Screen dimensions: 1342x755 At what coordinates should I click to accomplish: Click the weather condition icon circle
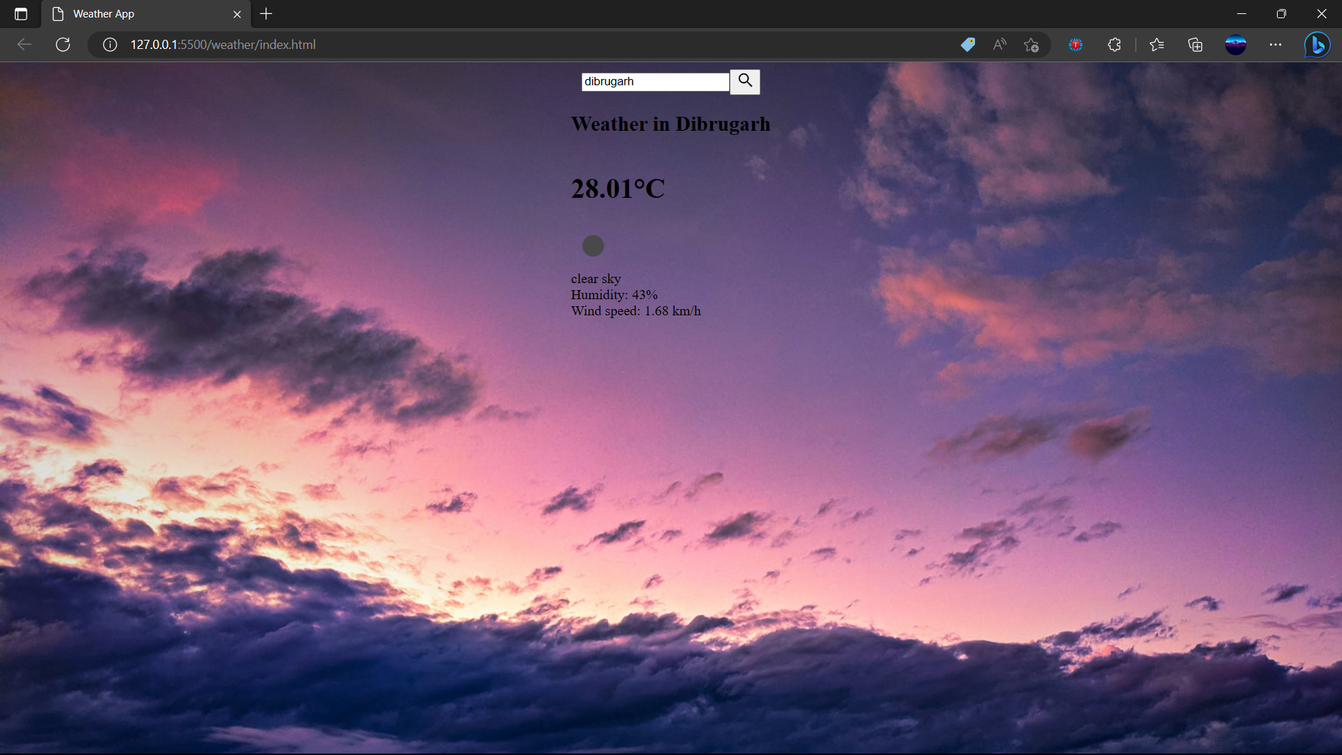(593, 245)
